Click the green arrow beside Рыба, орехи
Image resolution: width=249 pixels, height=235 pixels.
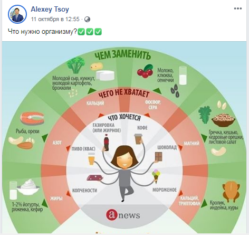coord(45,138)
